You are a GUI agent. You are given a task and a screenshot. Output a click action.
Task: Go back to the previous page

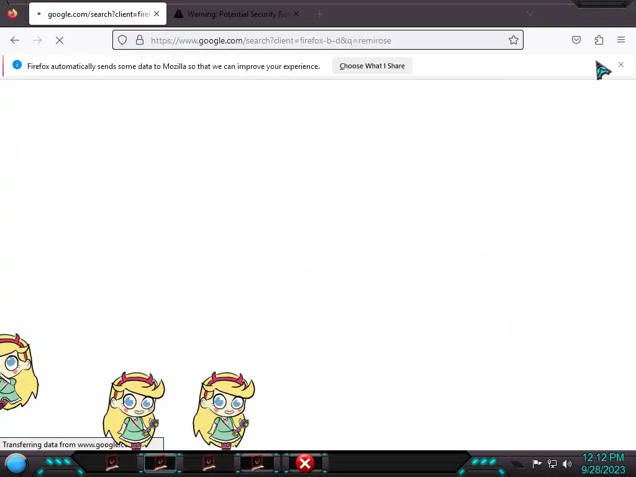tap(15, 40)
